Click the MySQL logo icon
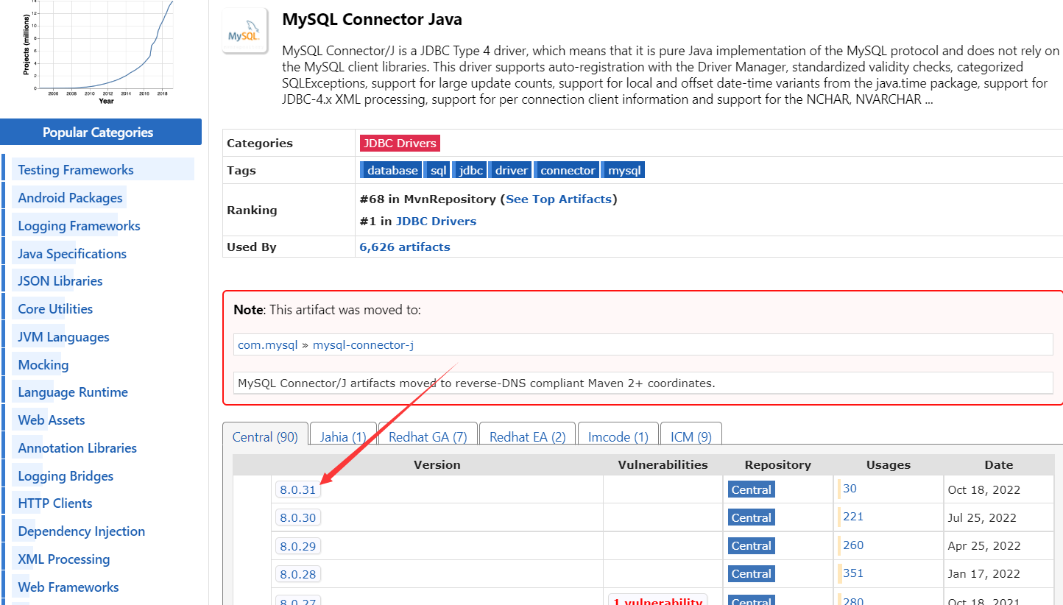1063x605 pixels. click(245, 32)
